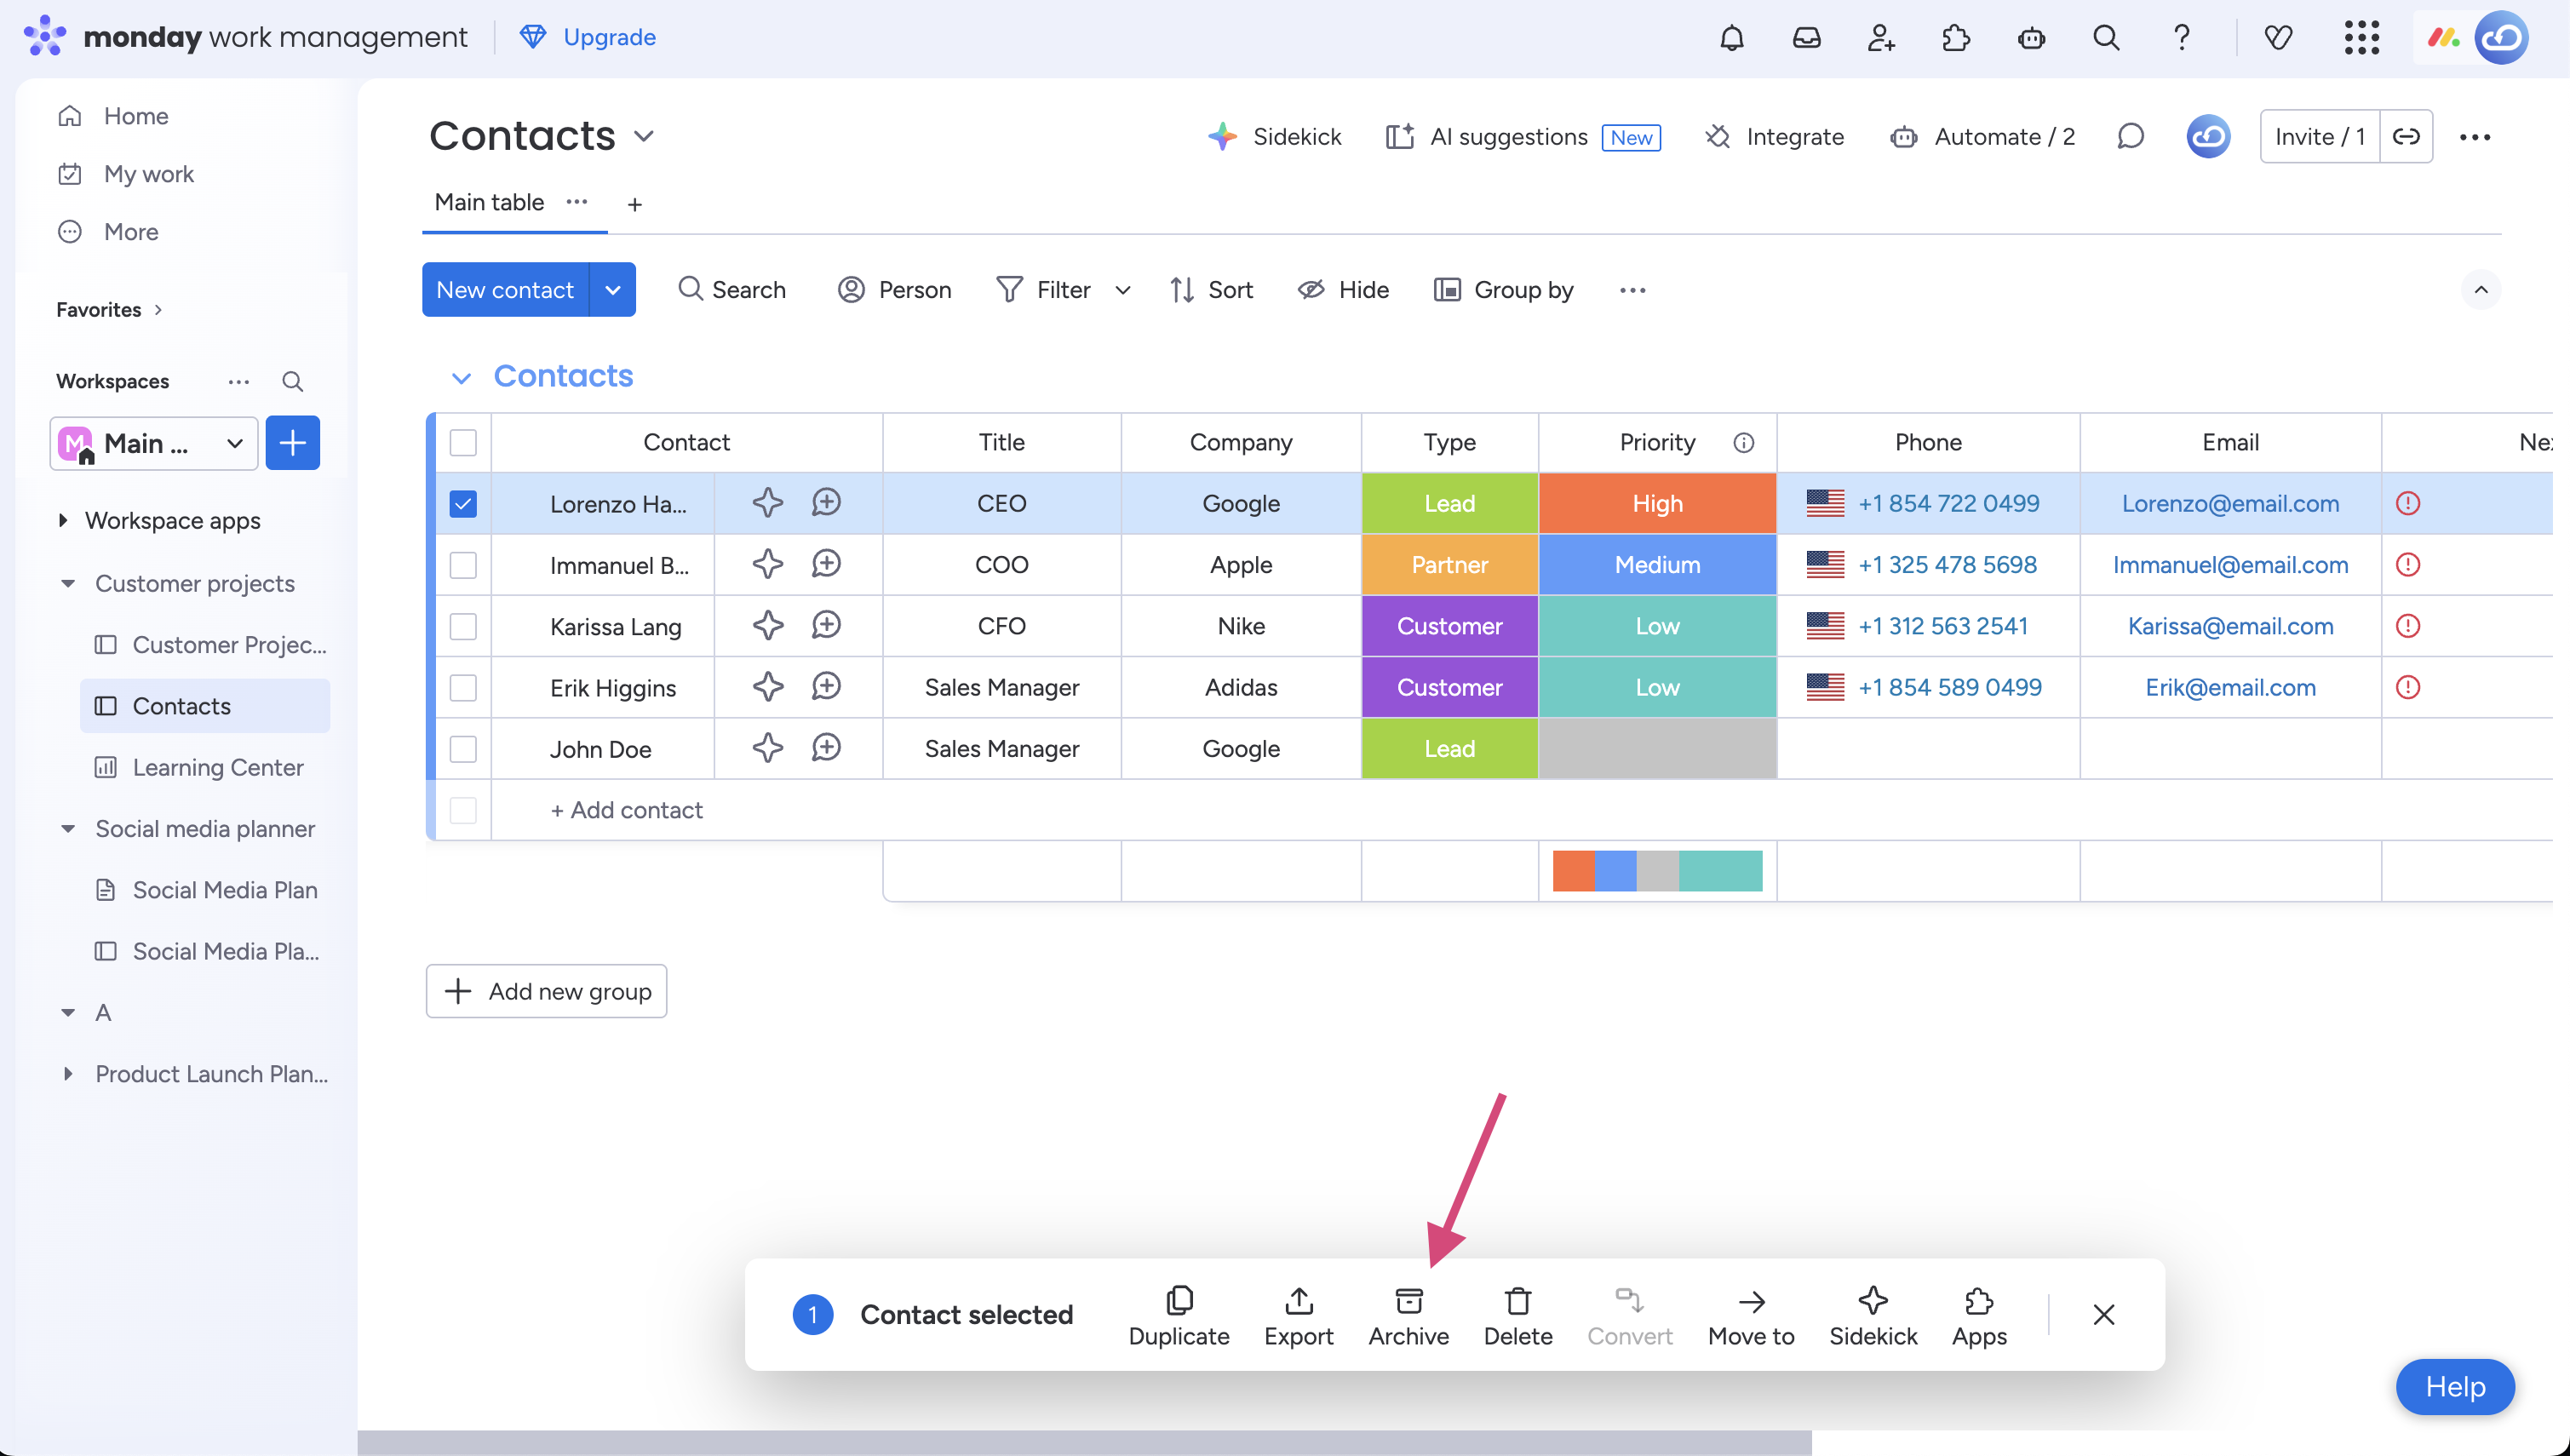This screenshot has height=1456, width=2570.
Task: Click the Lorenzo@email.com link
Action: click(2229, 503)
